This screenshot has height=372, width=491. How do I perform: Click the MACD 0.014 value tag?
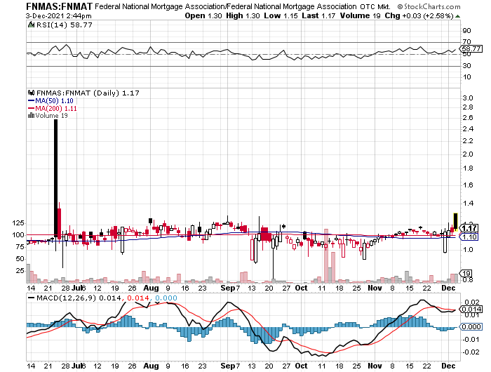[471, 309]
